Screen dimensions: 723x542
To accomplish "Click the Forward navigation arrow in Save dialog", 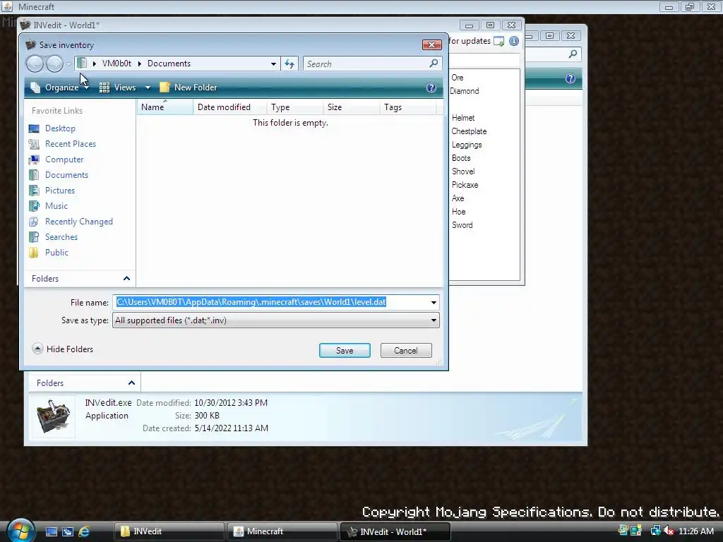I will click(54, 64).
